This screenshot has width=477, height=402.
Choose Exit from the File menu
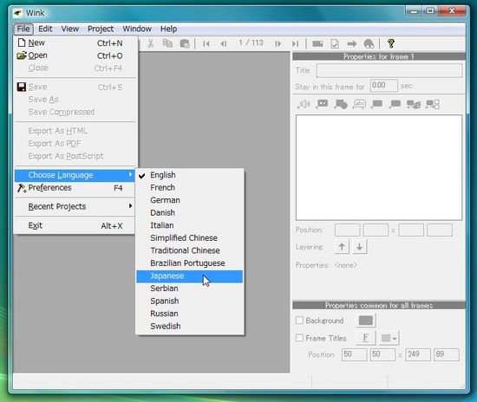click(x=75, y=225)
